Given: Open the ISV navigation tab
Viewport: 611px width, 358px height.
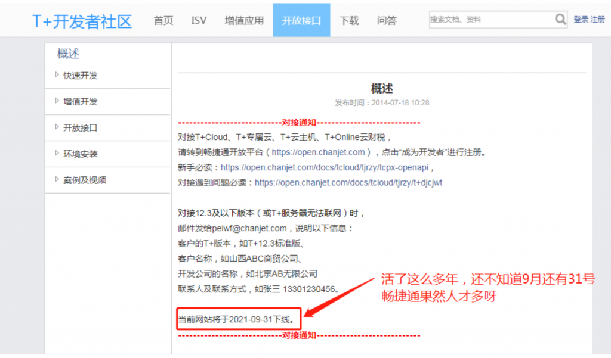Looking at the screenshot, I should 198,20.
